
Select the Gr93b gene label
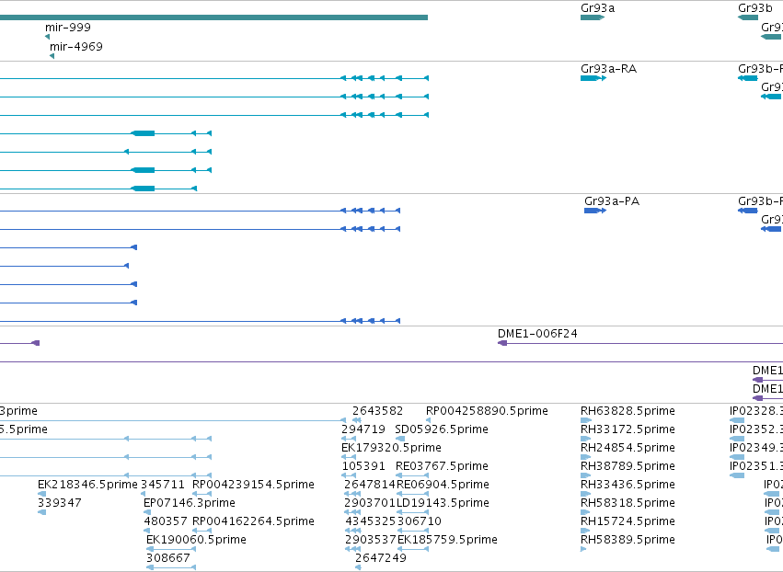(755, 8)
